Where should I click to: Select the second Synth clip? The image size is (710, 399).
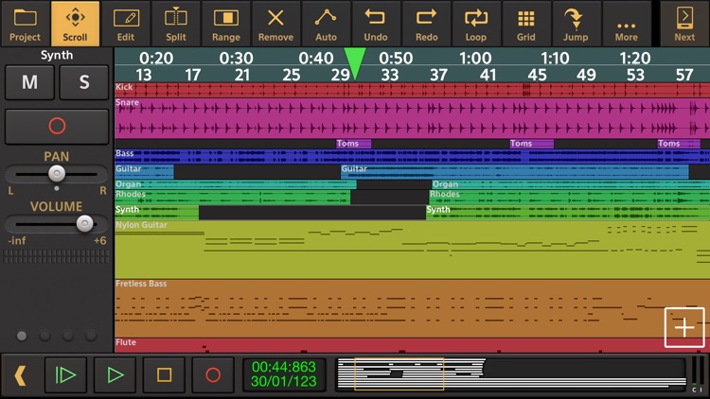pyautogui.click(x=568, y=213)
